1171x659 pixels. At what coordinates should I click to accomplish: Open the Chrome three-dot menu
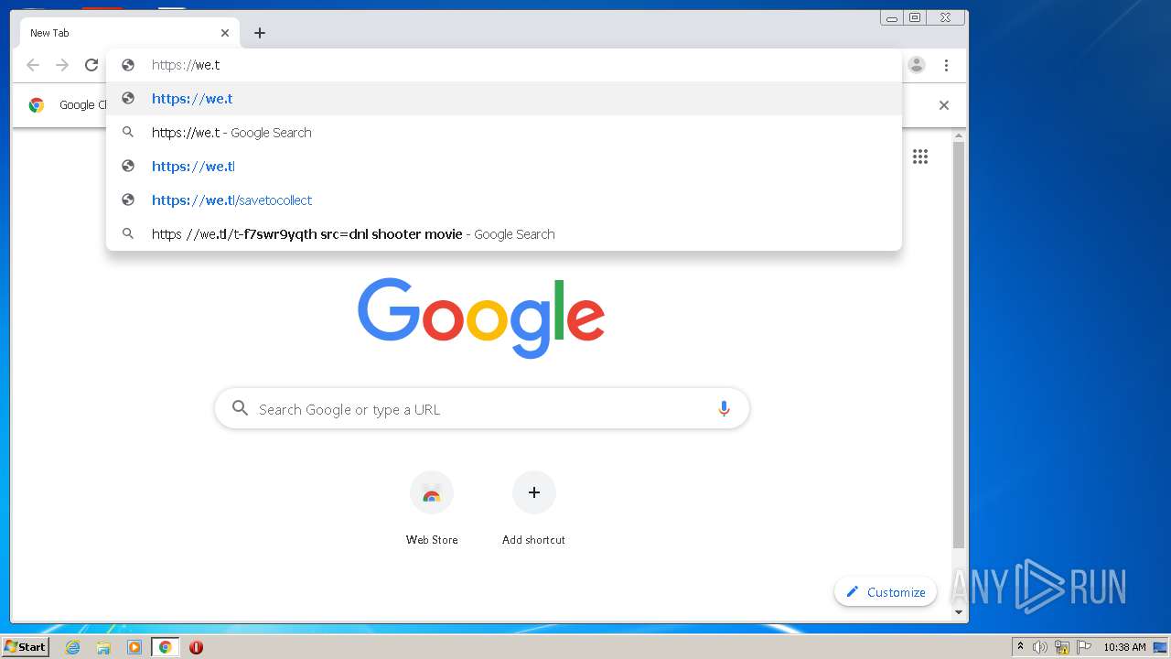click(946, 65)
